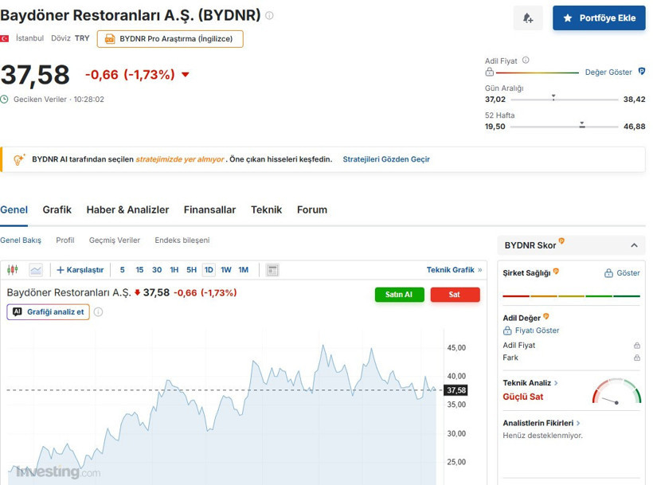Click the Turkish flag icon
653x485 pixels.
point(4,38)
